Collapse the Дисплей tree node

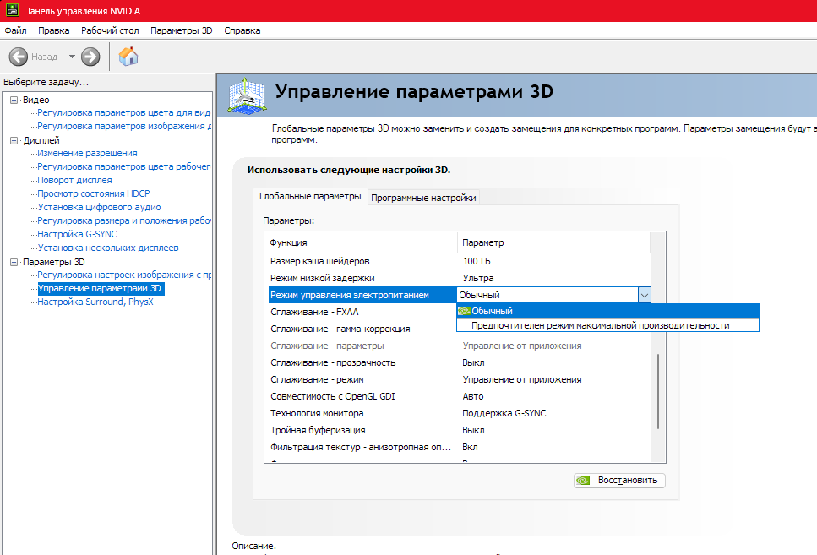pos(14,140)
